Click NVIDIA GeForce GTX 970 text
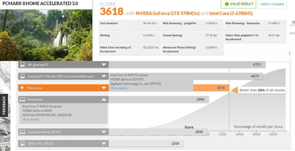The height and width of the screenshot is (151, 295). click(127, 79)
